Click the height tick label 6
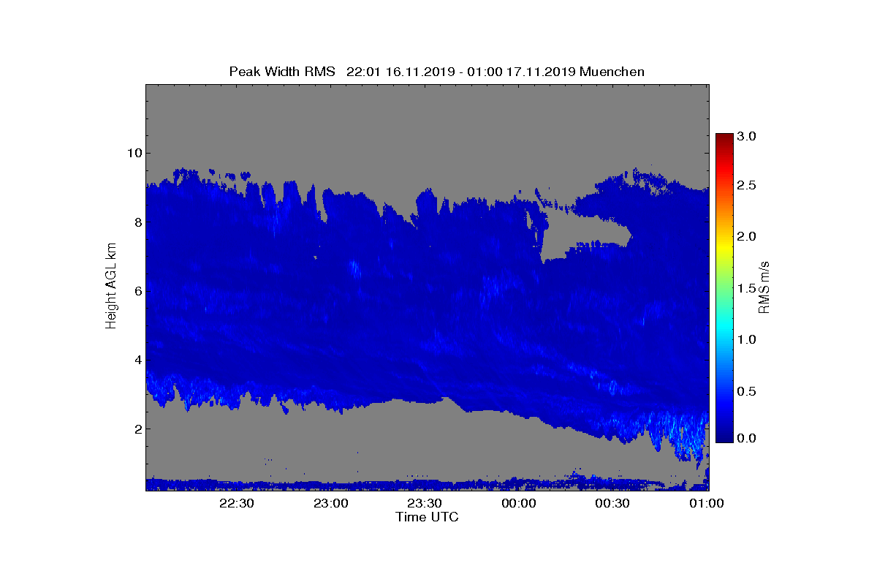 (x=137, y=291)
